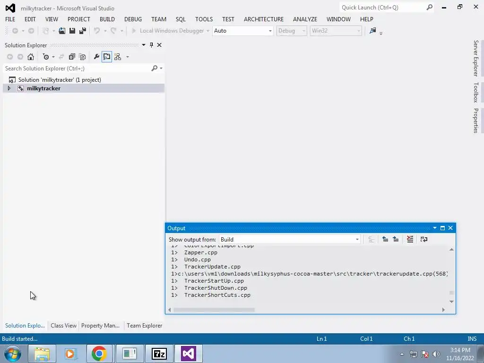
Task: Click the View Class Diagram icon
Action: tap(118, 57)
